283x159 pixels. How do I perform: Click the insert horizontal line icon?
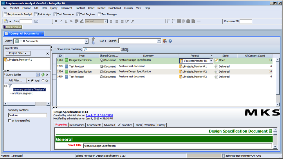(x=199, y=21)
